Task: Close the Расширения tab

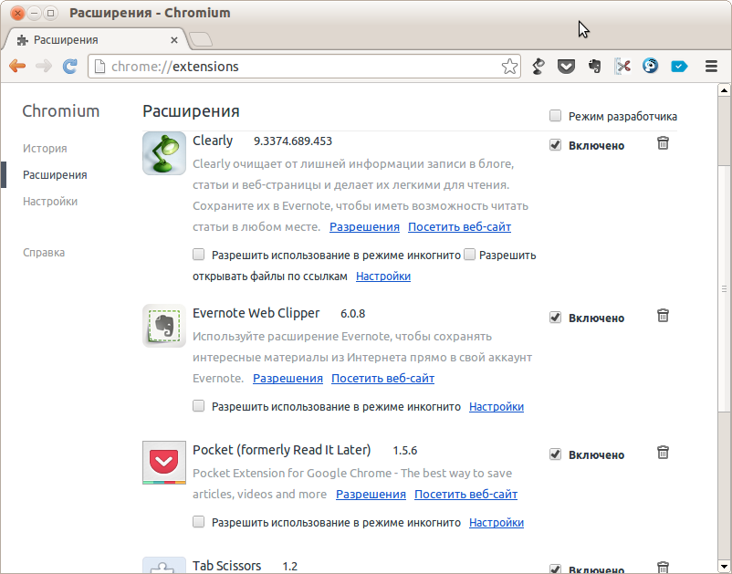Action: pos(174,40)
